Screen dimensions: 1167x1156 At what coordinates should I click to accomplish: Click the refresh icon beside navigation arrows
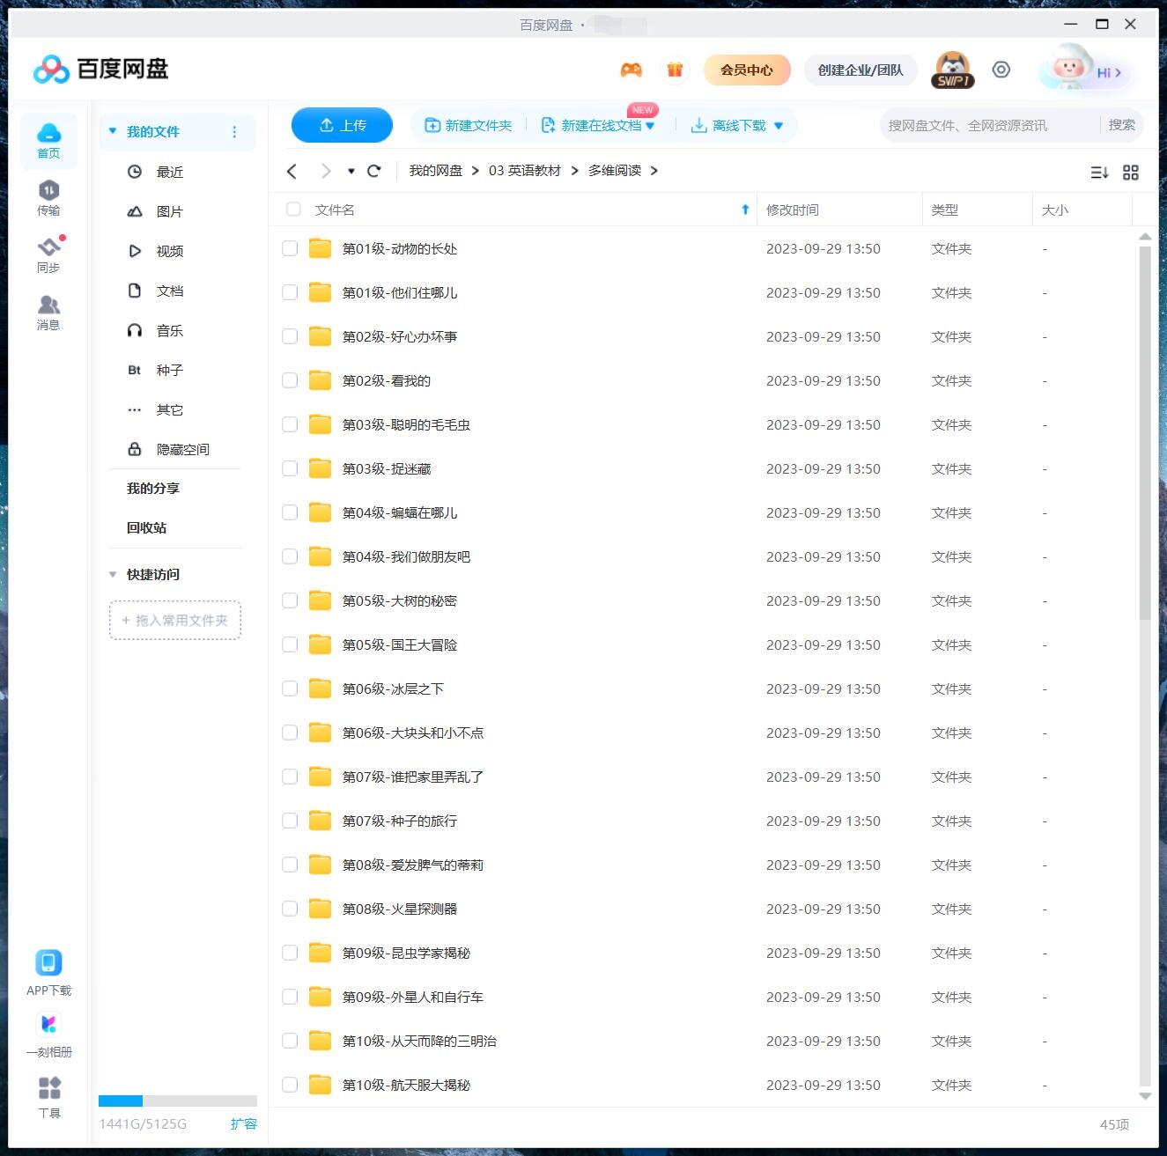pos(374,171)
